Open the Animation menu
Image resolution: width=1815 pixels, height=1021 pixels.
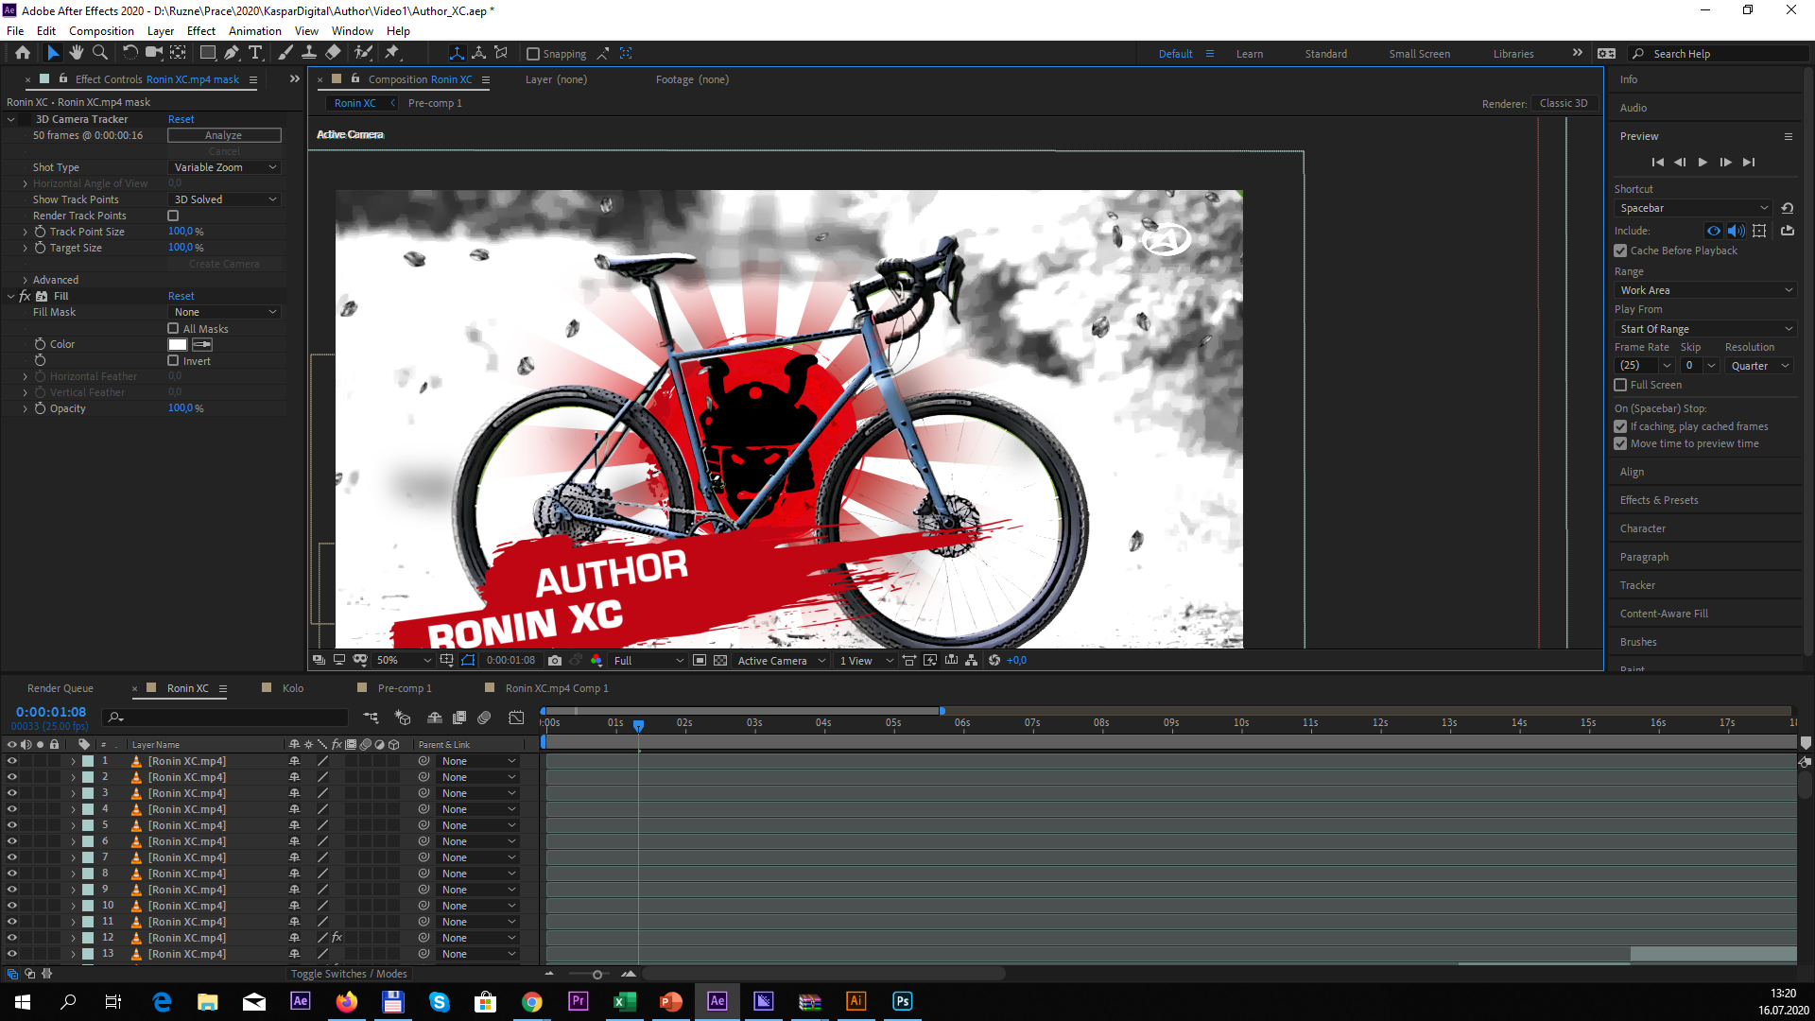(255, 31)
